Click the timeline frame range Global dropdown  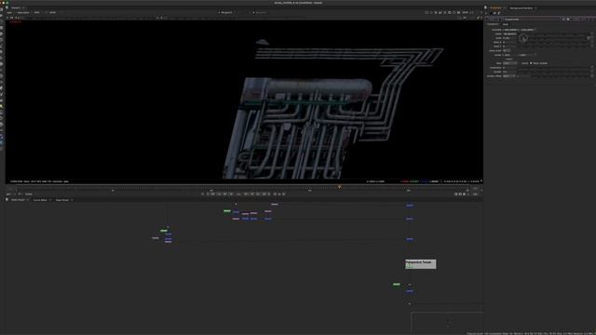(29, 194)
